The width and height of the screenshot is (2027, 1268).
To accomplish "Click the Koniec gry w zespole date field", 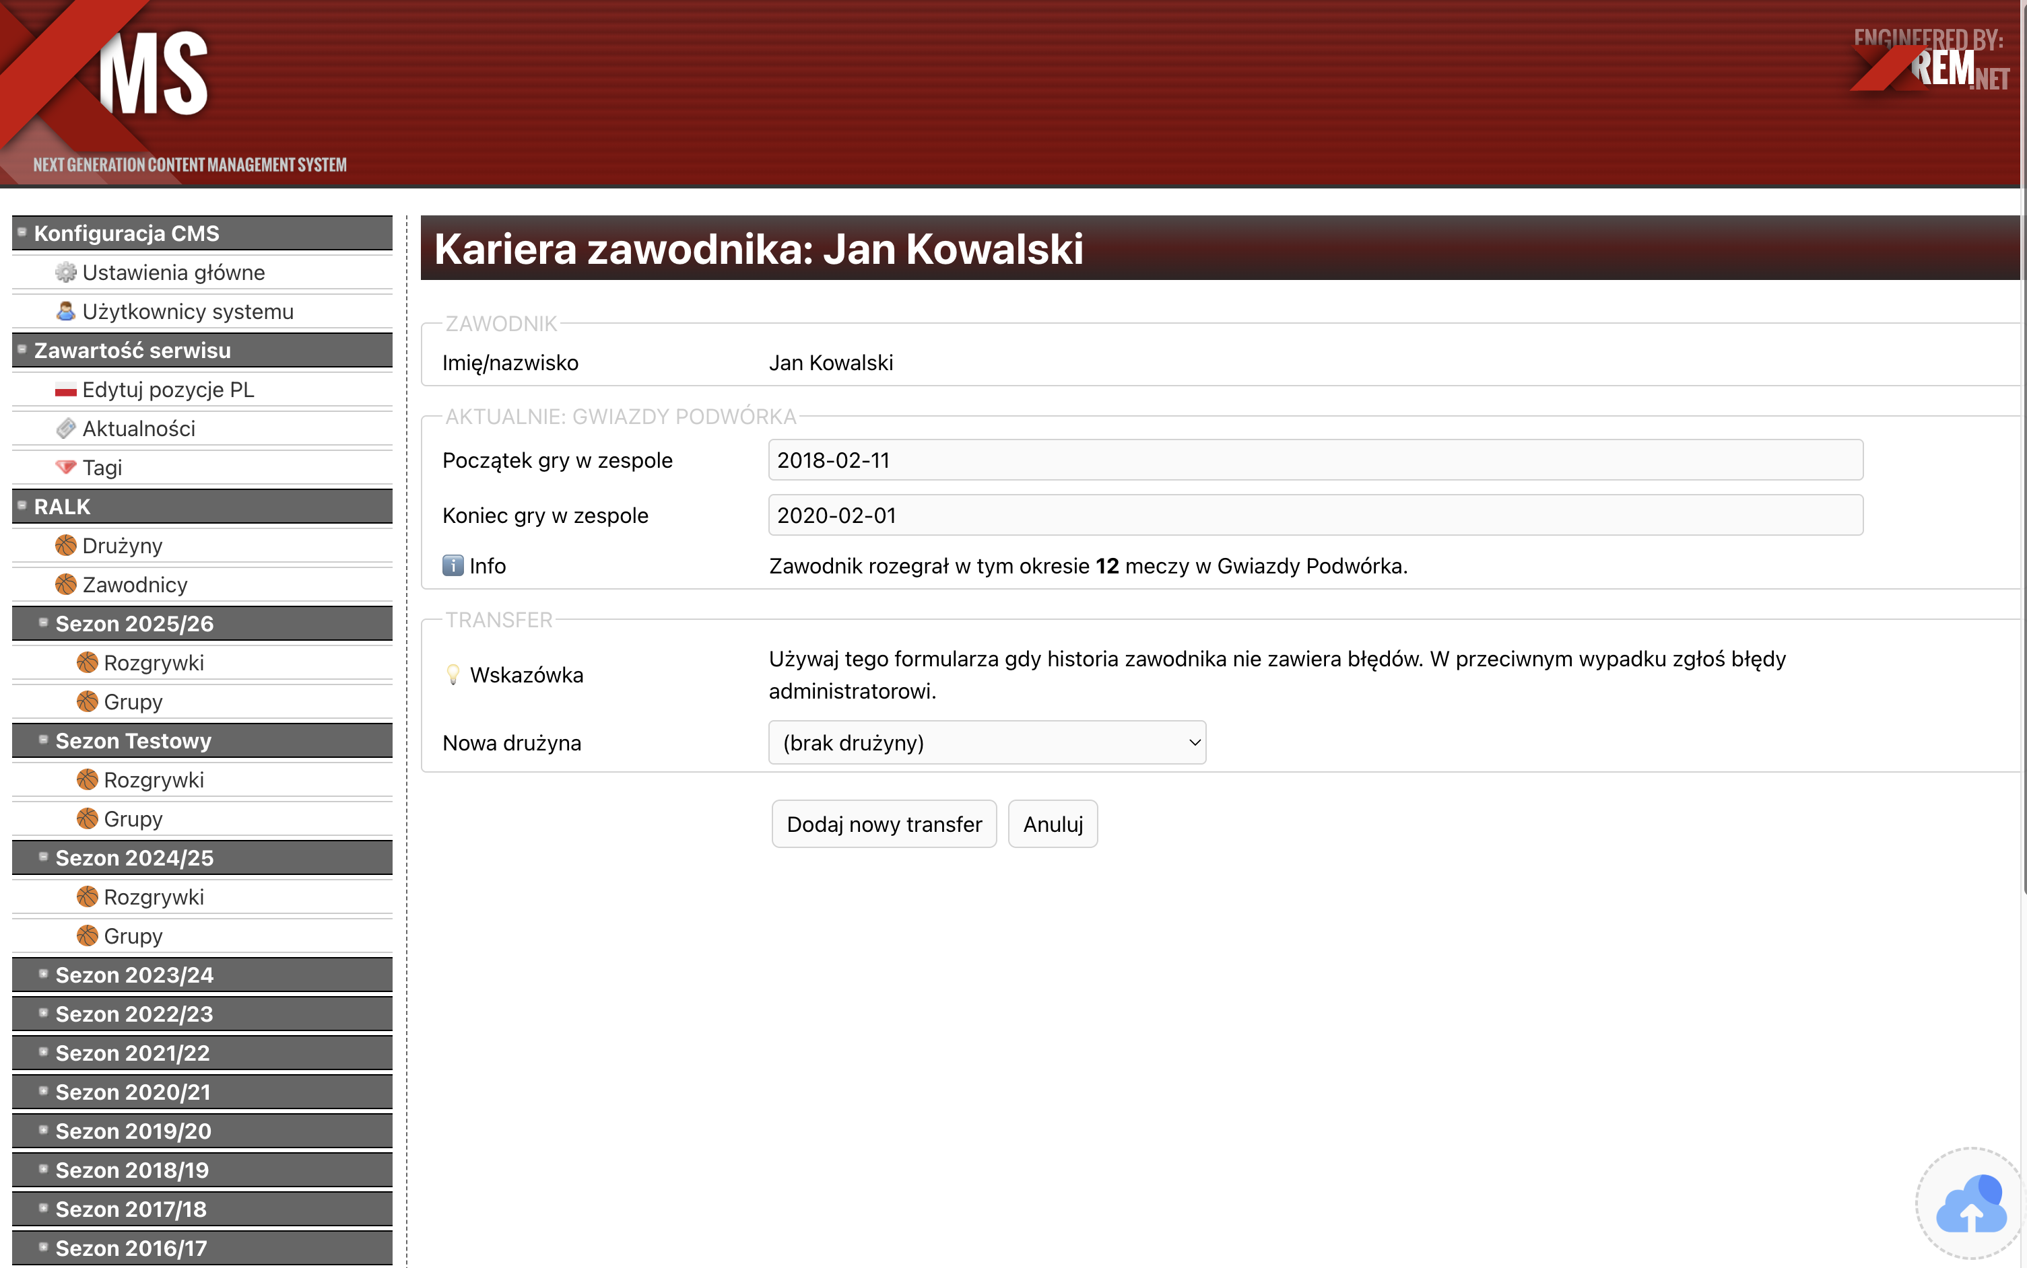I will [1315, 516].
